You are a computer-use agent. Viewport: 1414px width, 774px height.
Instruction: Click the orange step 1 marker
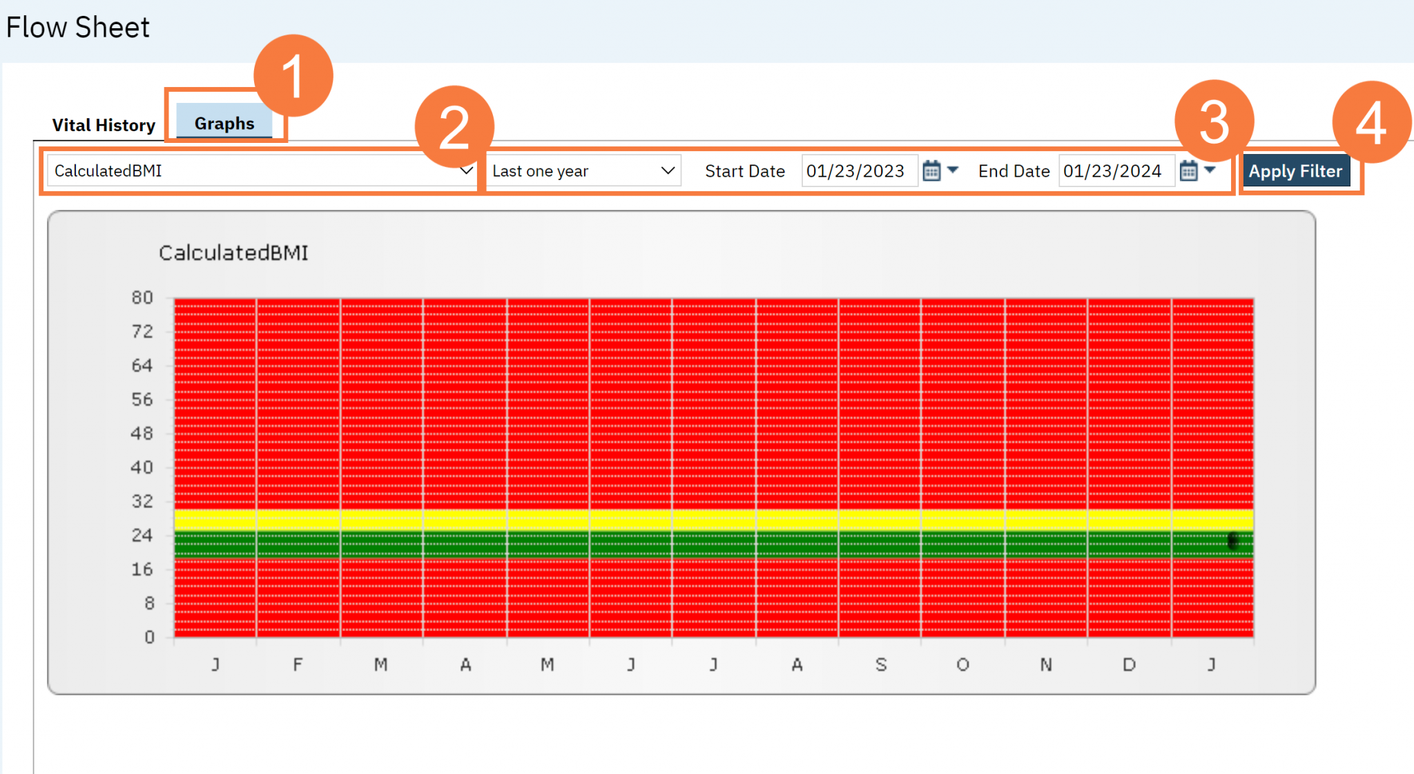[x=293, y=76]
